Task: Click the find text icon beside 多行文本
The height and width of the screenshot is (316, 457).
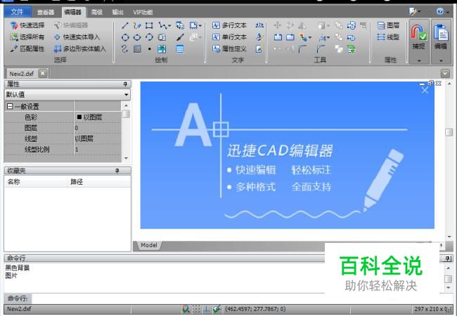Action: point(259,25)
